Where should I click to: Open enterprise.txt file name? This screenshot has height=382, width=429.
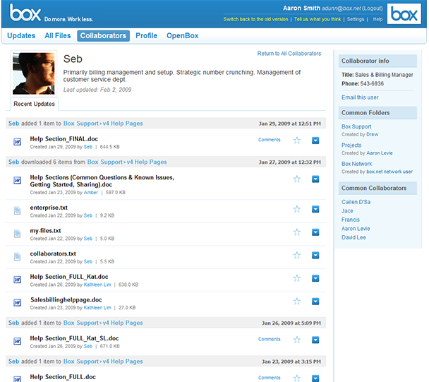49,208
